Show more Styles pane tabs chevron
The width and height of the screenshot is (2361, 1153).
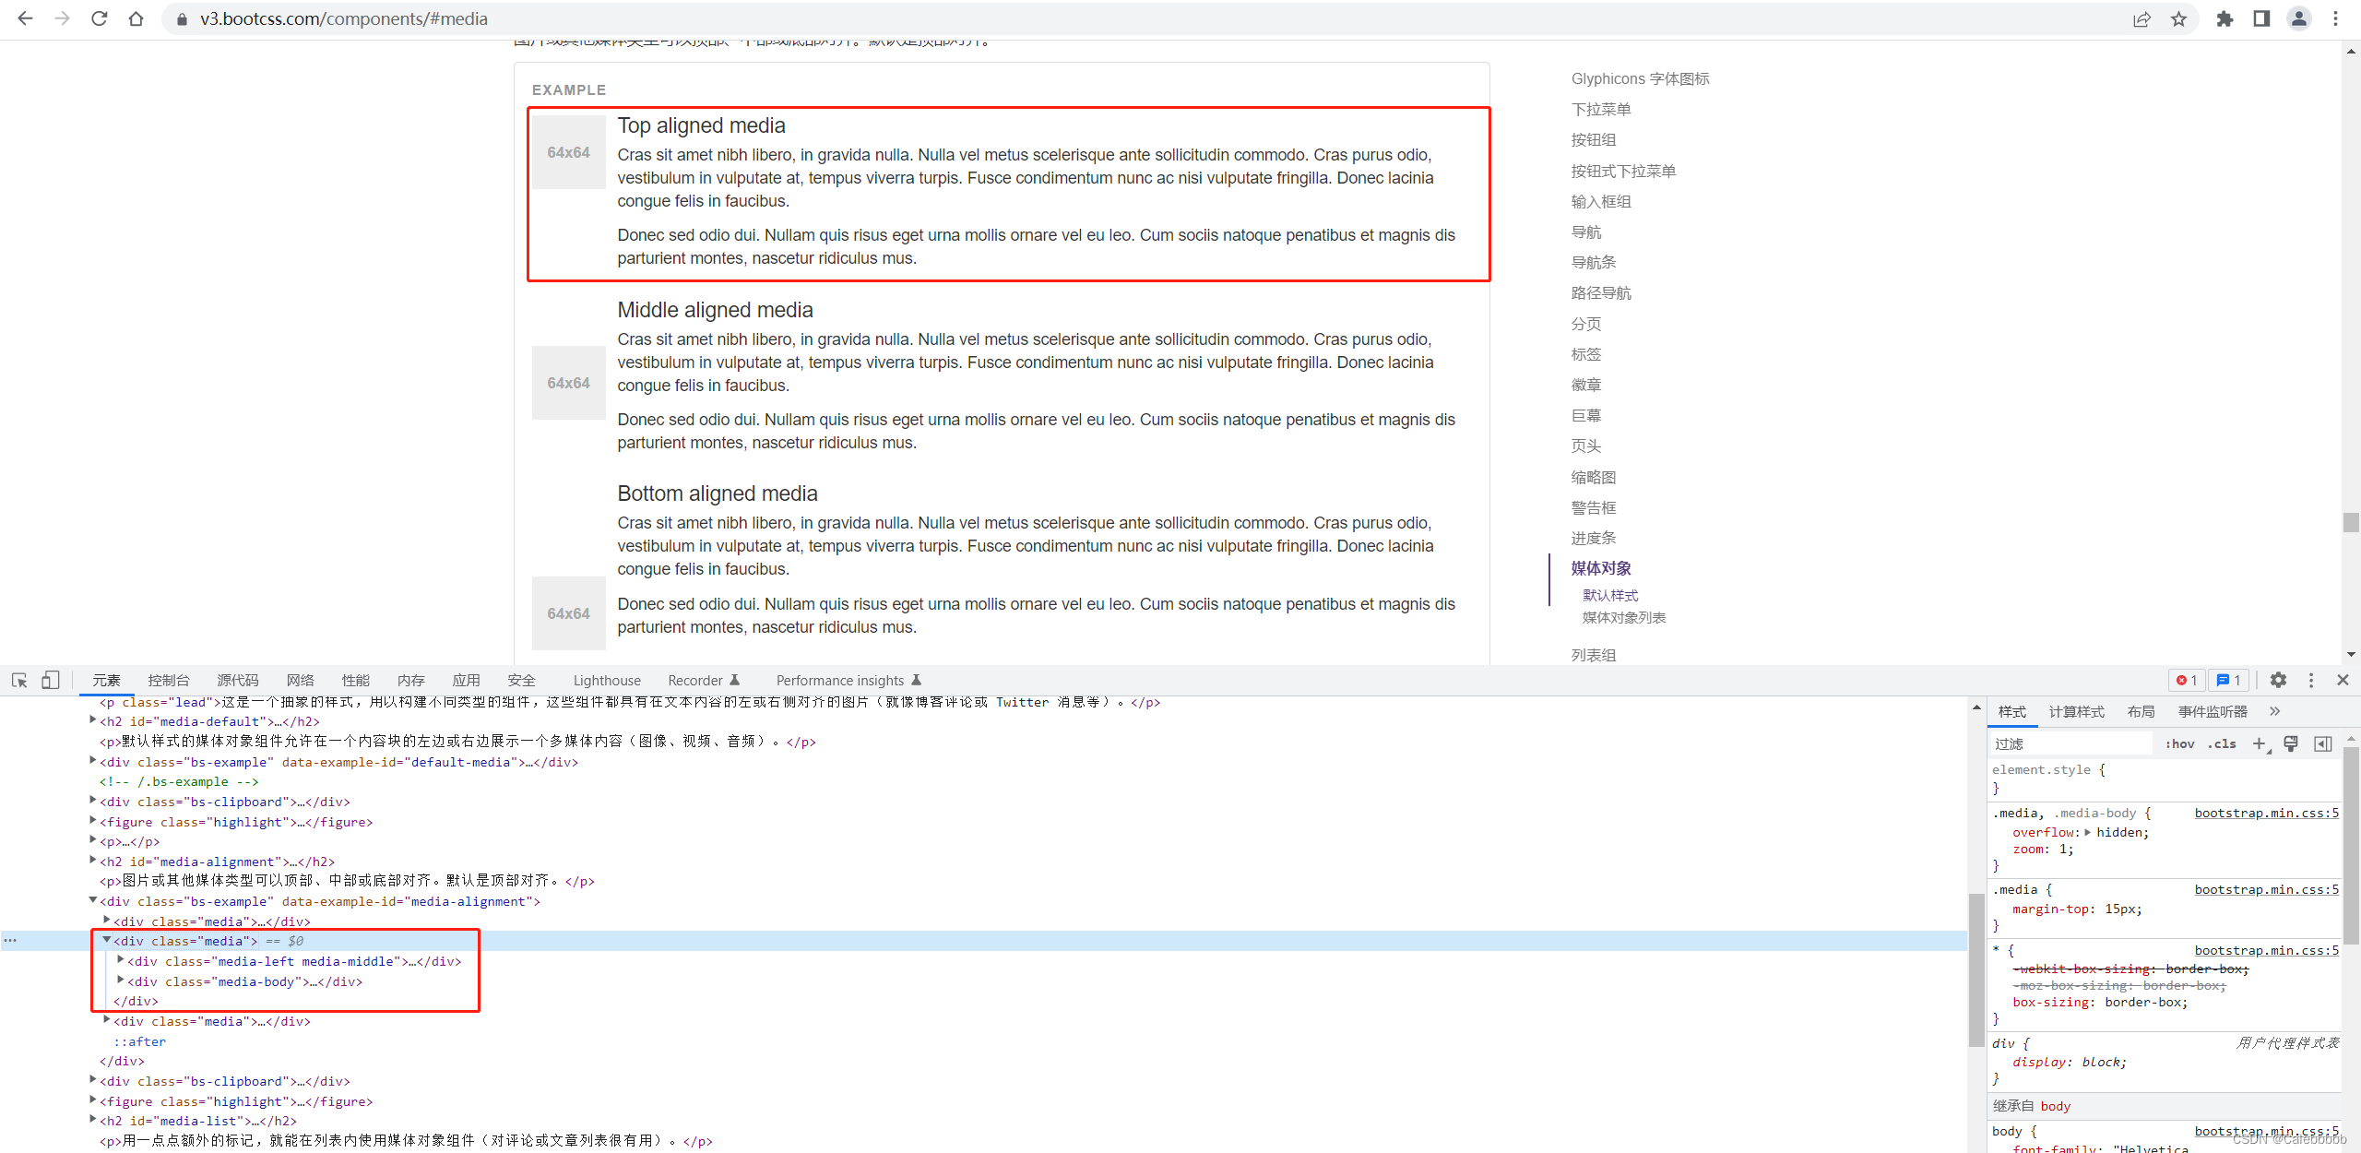(x=2274, y=711)
